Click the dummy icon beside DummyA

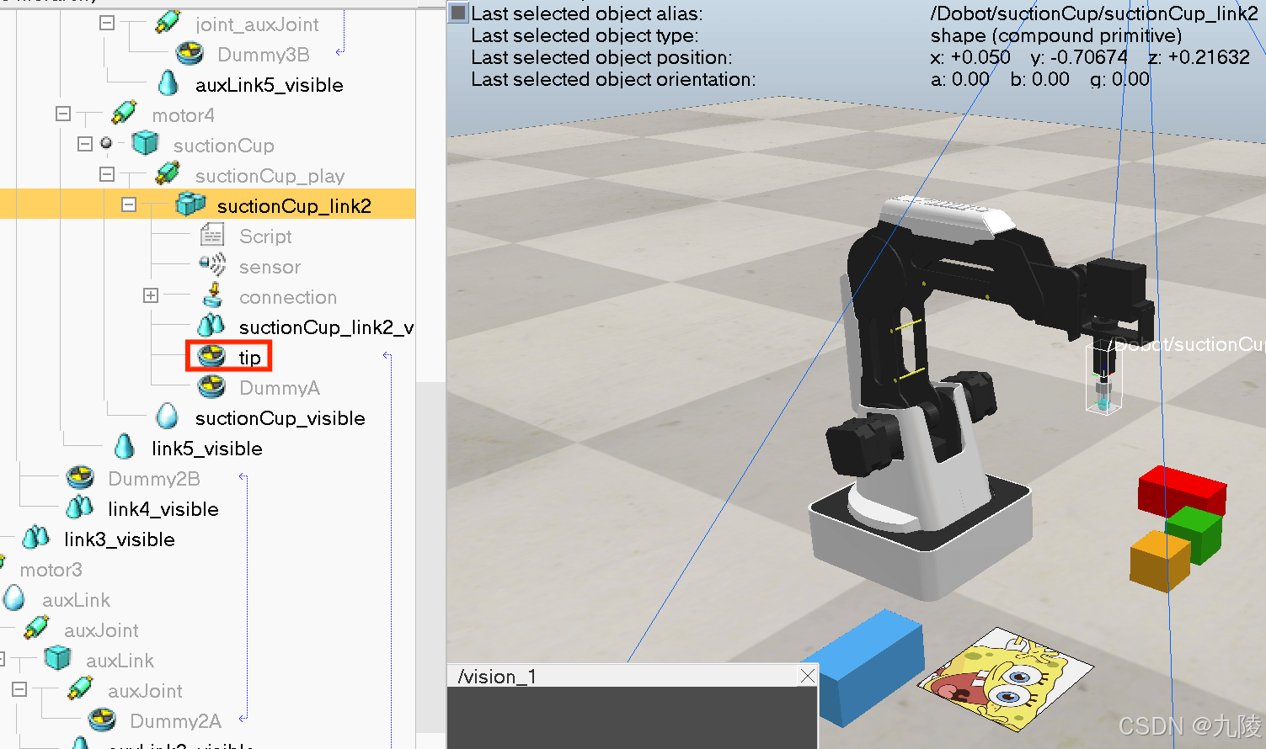coord(211,387)
